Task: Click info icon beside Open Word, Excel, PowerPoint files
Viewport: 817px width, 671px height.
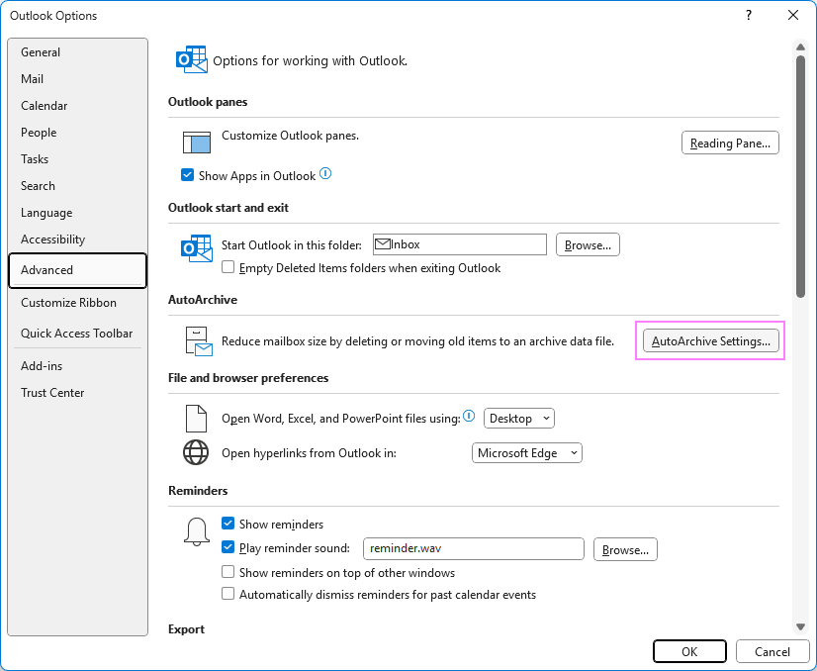Action: point(469,416)
